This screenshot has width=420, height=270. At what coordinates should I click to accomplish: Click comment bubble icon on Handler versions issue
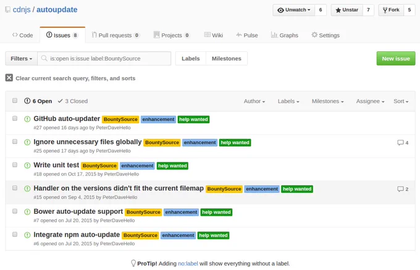(x=400, y=189)
